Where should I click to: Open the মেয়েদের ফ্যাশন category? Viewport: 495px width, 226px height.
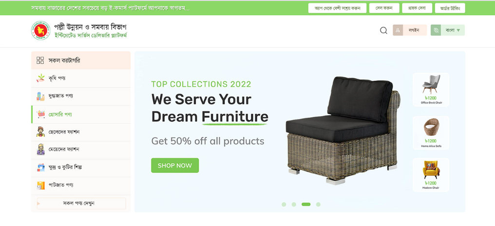(x=81, y=149)
